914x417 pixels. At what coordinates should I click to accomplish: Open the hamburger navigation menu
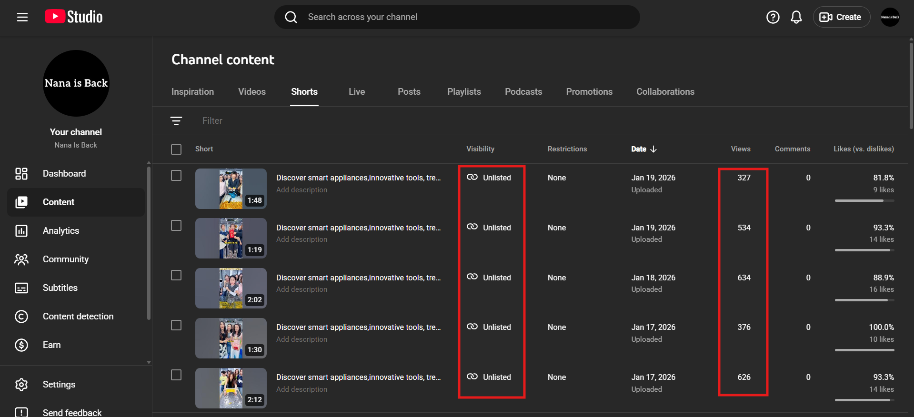point(22,17)
